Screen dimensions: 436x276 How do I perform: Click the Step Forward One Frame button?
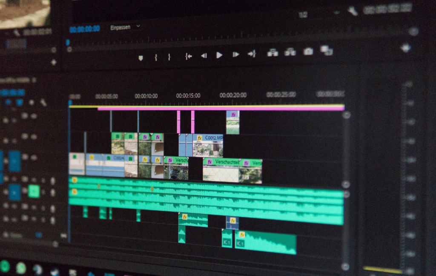235,55
